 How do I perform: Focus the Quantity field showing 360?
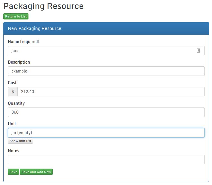(106, 112)
